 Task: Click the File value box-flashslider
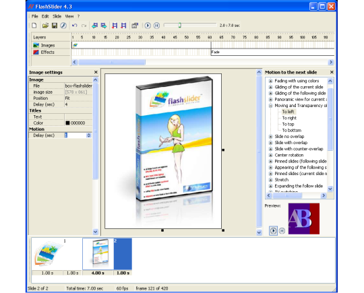[x=78, y=86]
